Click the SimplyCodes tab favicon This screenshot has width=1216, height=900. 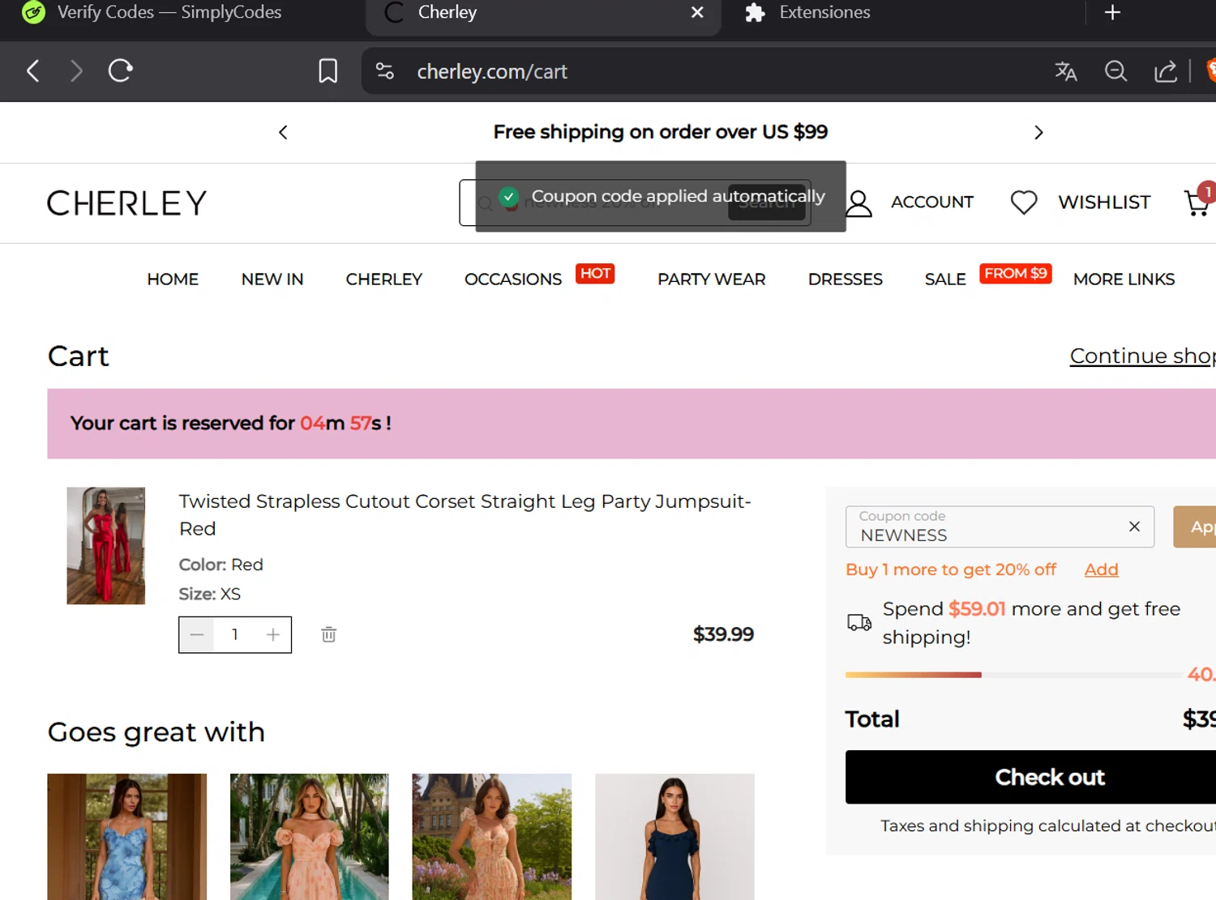tap(33, 12)
